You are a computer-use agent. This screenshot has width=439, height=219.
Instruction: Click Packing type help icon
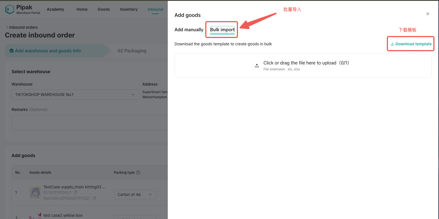pyautogui.click(x=138, y=173)
